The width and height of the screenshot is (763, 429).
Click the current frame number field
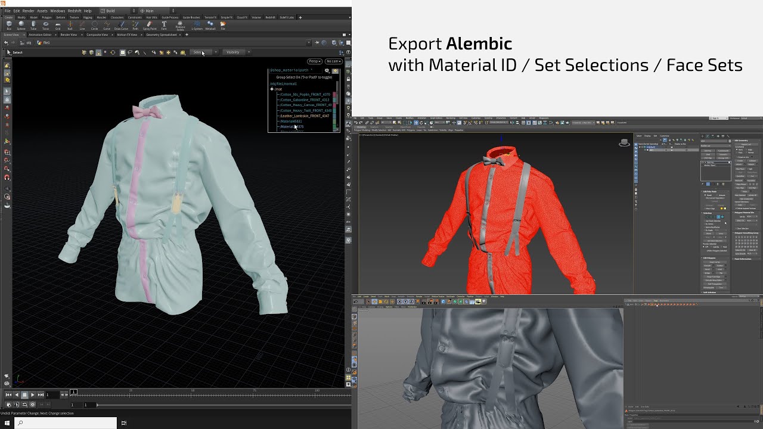pyautogui.click(x=52, y=394)
